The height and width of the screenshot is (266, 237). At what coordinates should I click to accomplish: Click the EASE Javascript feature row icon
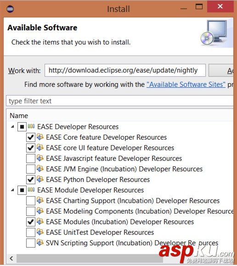(x=40, y=158)
